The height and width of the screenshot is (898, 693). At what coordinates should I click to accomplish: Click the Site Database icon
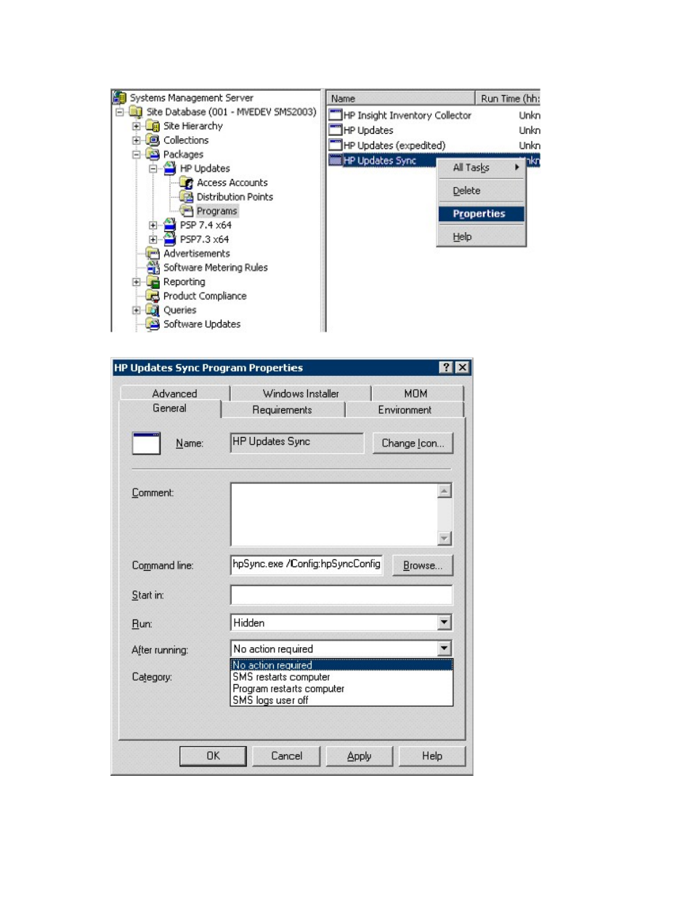click(x=136, y=112)
